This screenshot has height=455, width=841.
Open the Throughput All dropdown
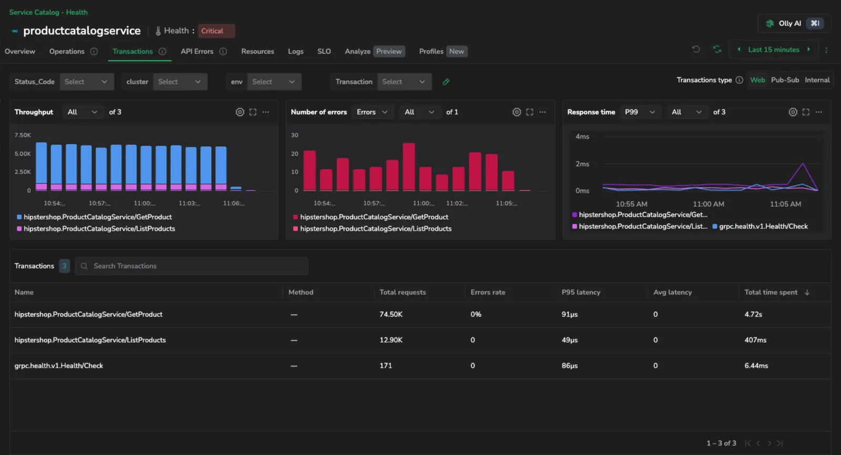83,112
